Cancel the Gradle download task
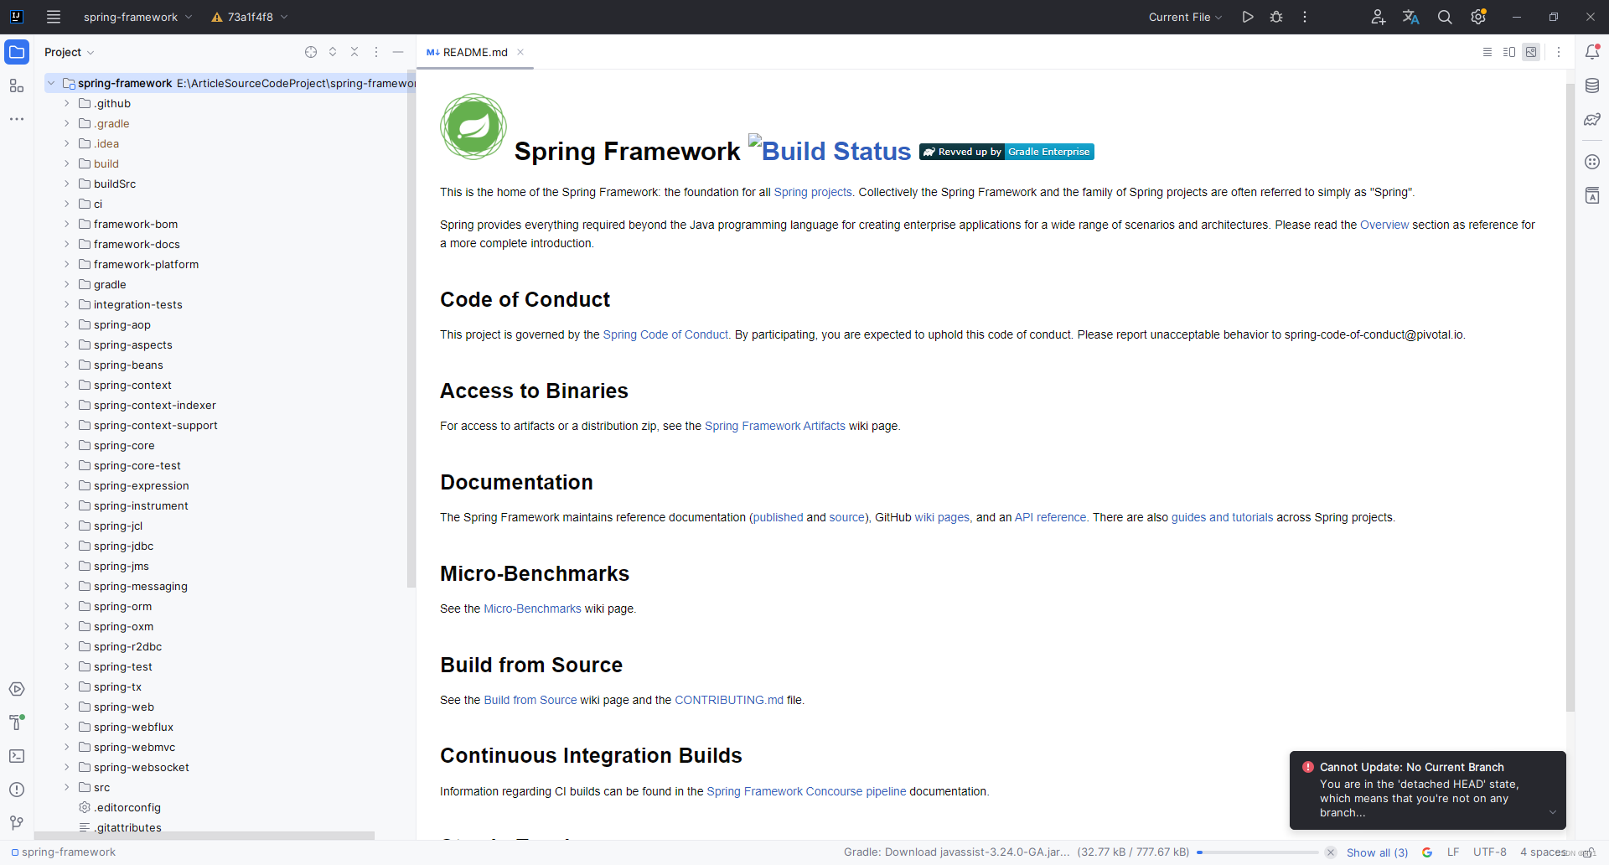Image resolution: width=1609 pixels, height=865 pixels. click(x=1330, y=852)
